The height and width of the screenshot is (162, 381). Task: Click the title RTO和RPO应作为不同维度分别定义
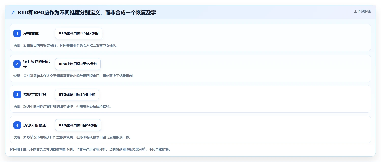click(x=87, y=13)
